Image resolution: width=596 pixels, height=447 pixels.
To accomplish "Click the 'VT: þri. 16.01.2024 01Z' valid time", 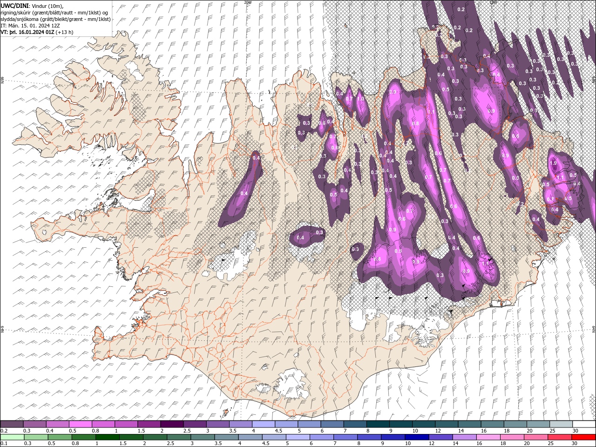I will click(x=27, y=32).
